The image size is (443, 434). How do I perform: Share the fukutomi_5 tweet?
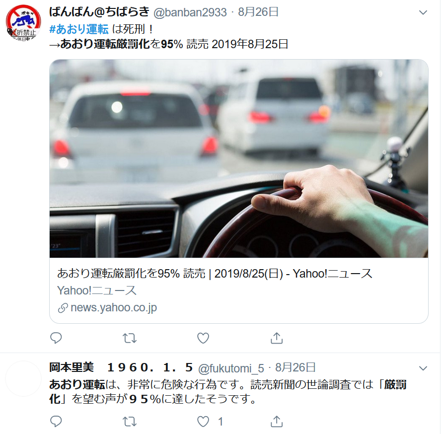coord(277,421)
